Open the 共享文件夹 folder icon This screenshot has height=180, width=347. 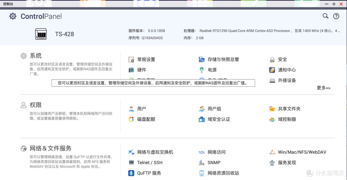click(x=272, y=109)
